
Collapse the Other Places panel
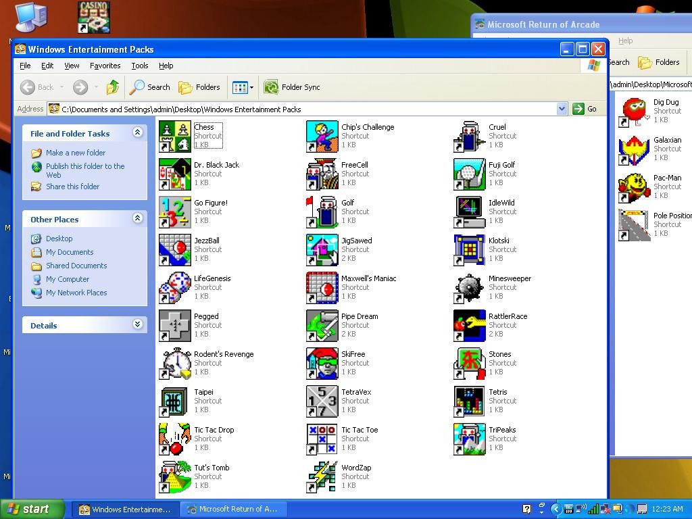(x=138, y=218)
